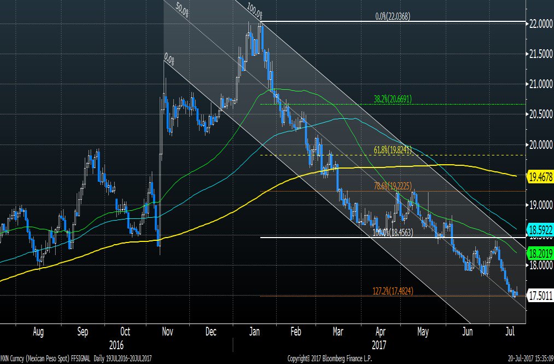
Task: Click the 100.0%(18.4563) retracement label
Action: [393, 233]
